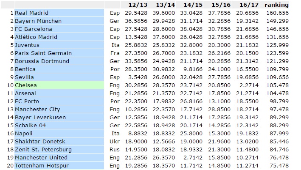The width and height of the screenshot is (301, 170).
Task: Select Tottenham Hotspur at rank 20
Action: [42, 166]
